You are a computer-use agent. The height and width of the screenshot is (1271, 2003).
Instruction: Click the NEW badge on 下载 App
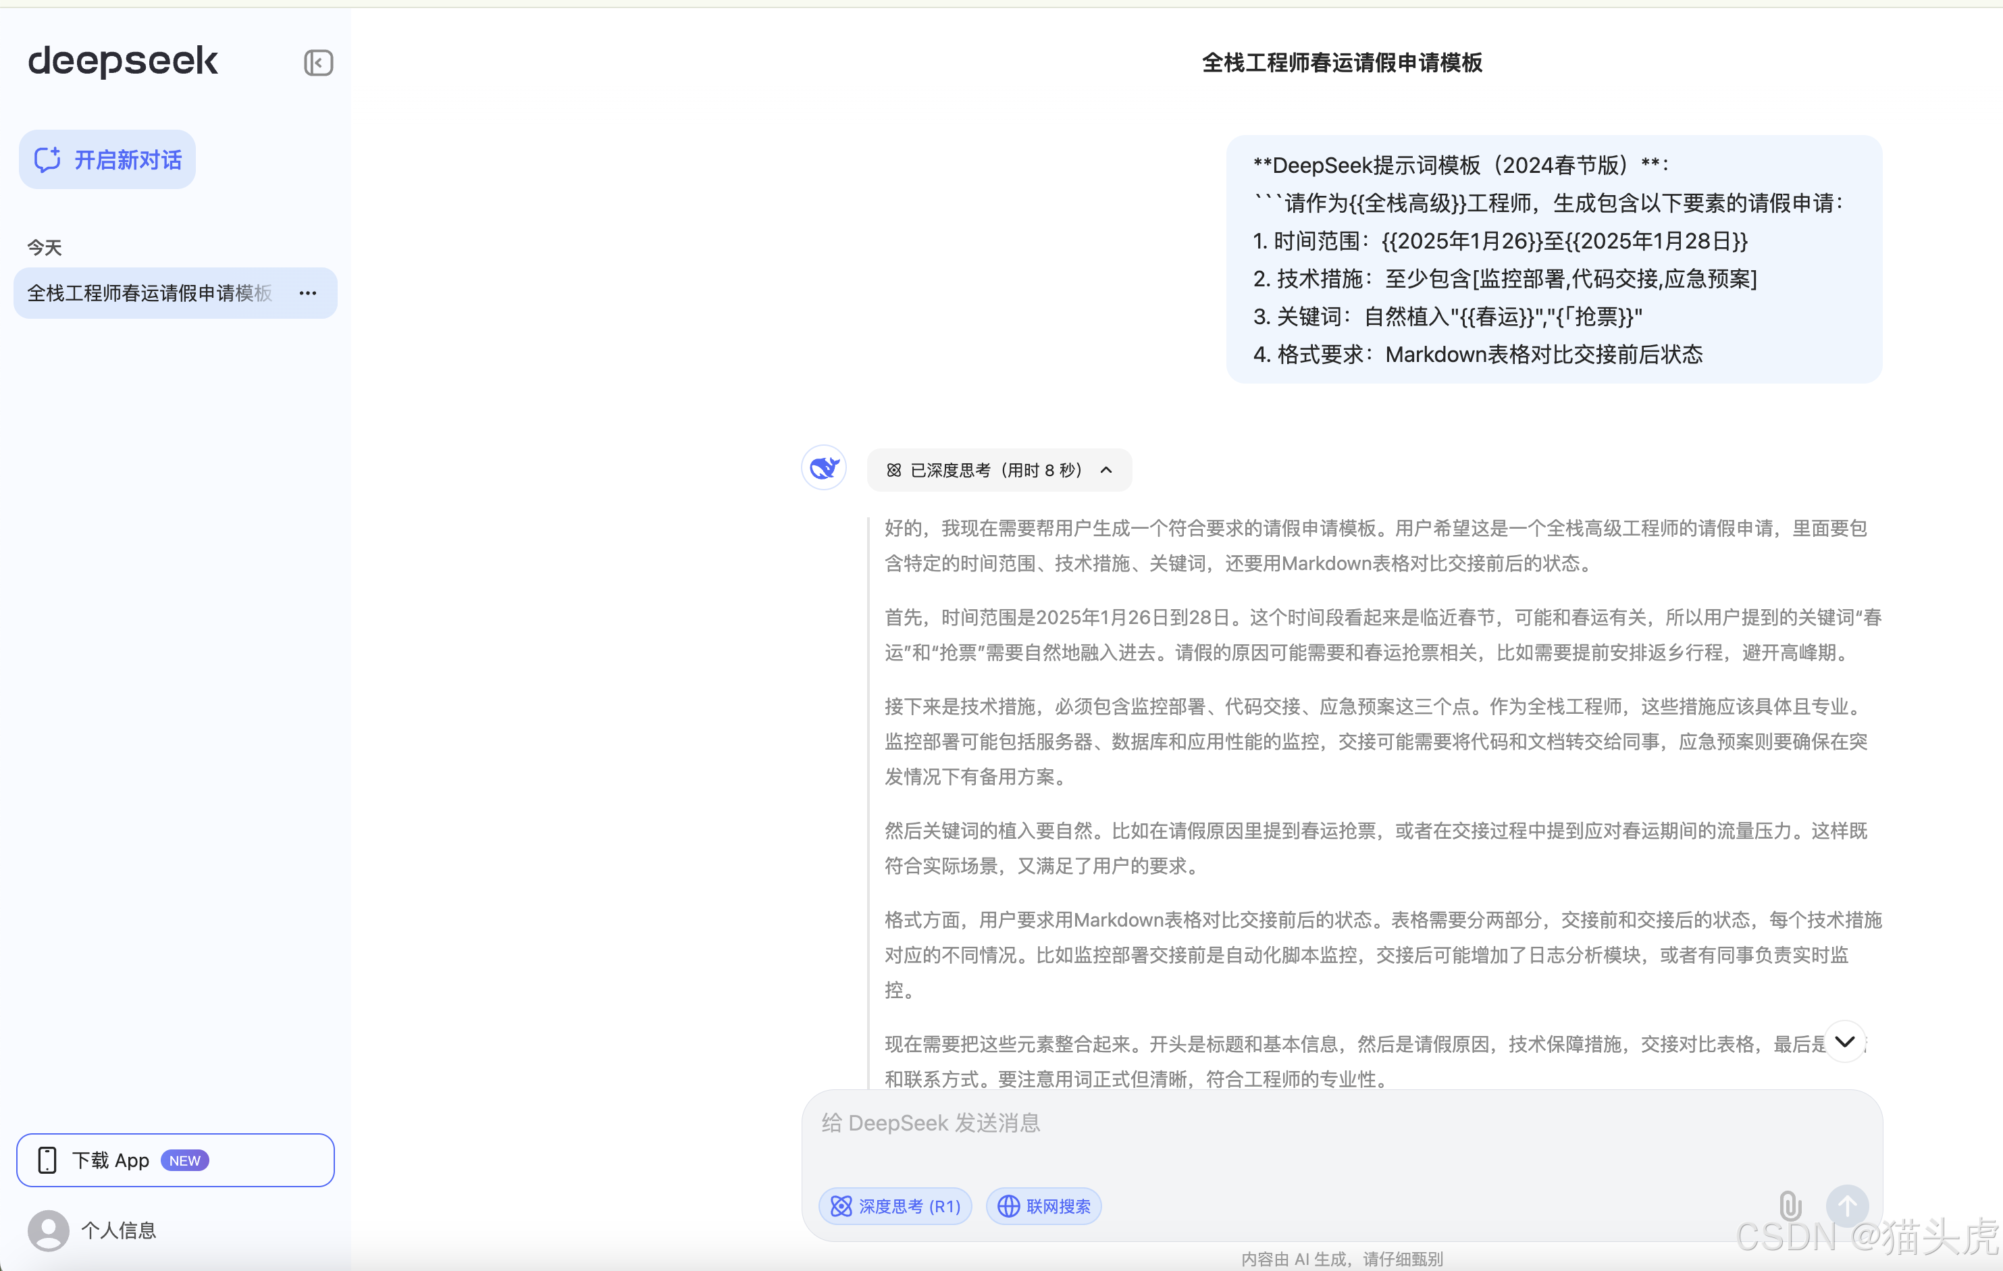pyautogui.click(x=184, y=1160)
